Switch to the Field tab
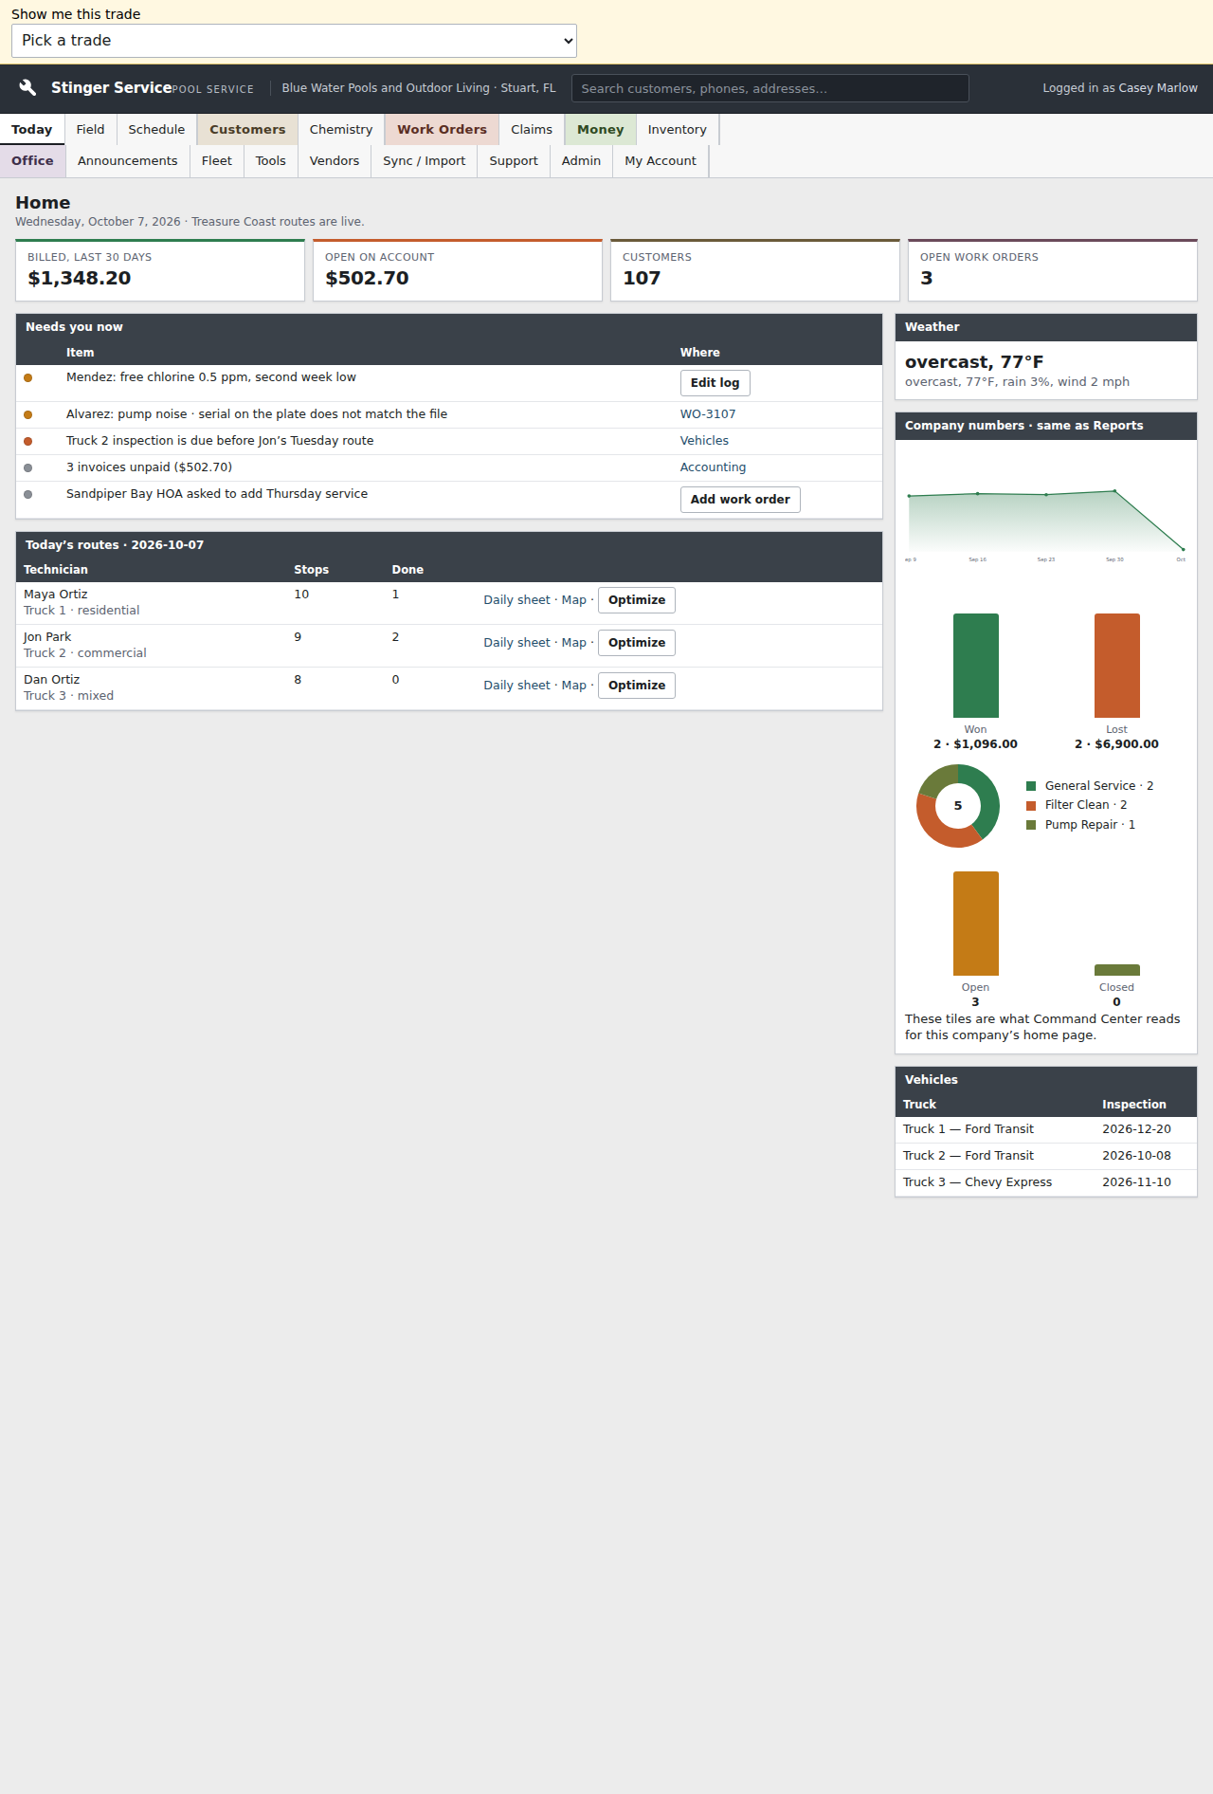This screenshot has height=1794, width=1213. tap(91, 130)
